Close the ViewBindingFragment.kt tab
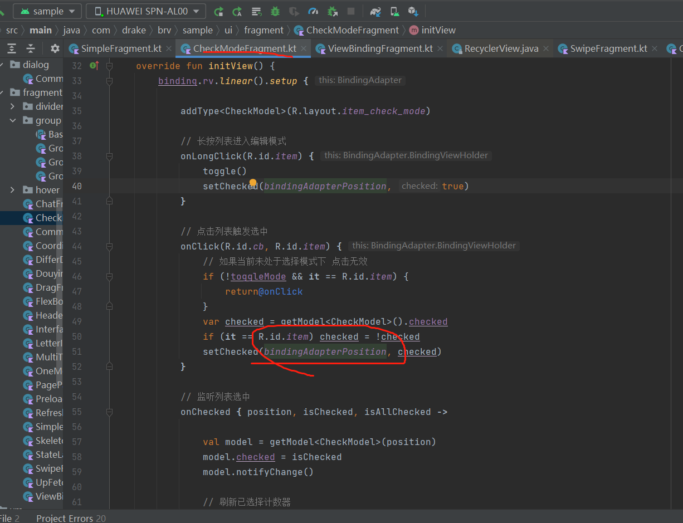The width and height of the screenshot is (683, 523). (x=440, y=48)
